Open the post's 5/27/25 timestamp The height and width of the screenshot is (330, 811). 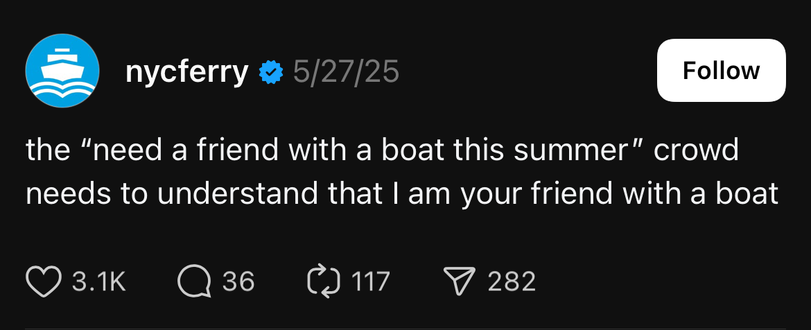pos(346,71)
